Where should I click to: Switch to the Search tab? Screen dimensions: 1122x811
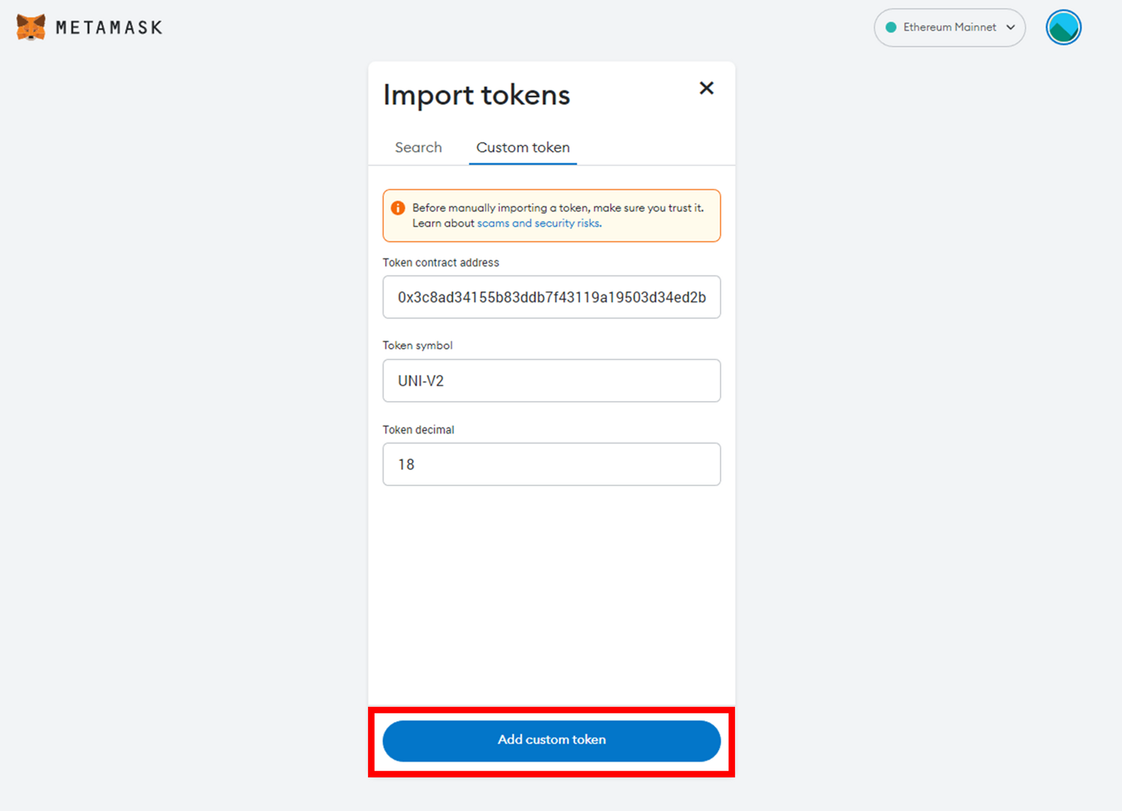click(x=418, y=148)
